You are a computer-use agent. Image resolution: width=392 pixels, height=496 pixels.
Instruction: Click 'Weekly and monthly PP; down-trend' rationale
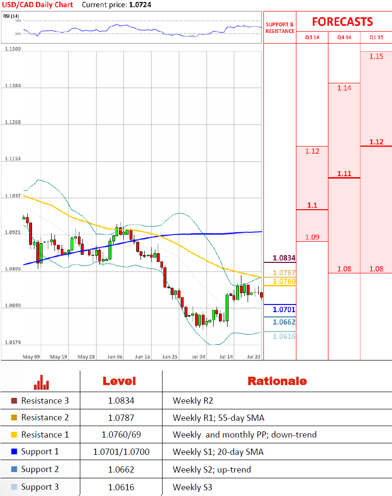click(244, 435)
